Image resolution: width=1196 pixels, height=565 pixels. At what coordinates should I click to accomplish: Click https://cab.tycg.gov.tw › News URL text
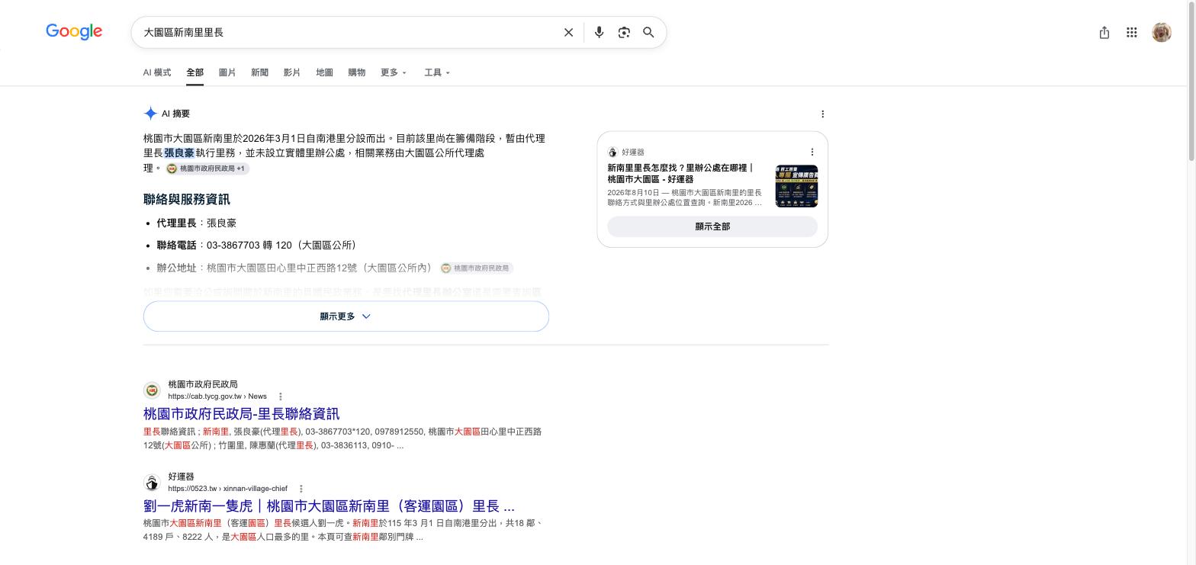pos(217,396)
